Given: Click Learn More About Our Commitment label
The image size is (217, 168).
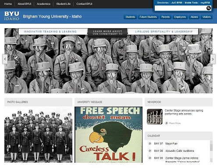Looking at the screenshot, I should tap(107, 32).
